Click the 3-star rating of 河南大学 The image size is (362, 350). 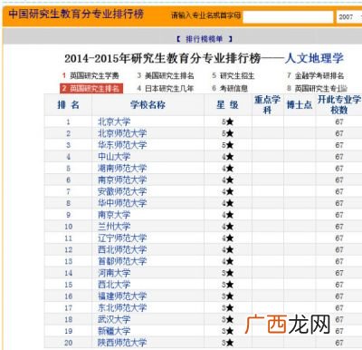(228, 273)
